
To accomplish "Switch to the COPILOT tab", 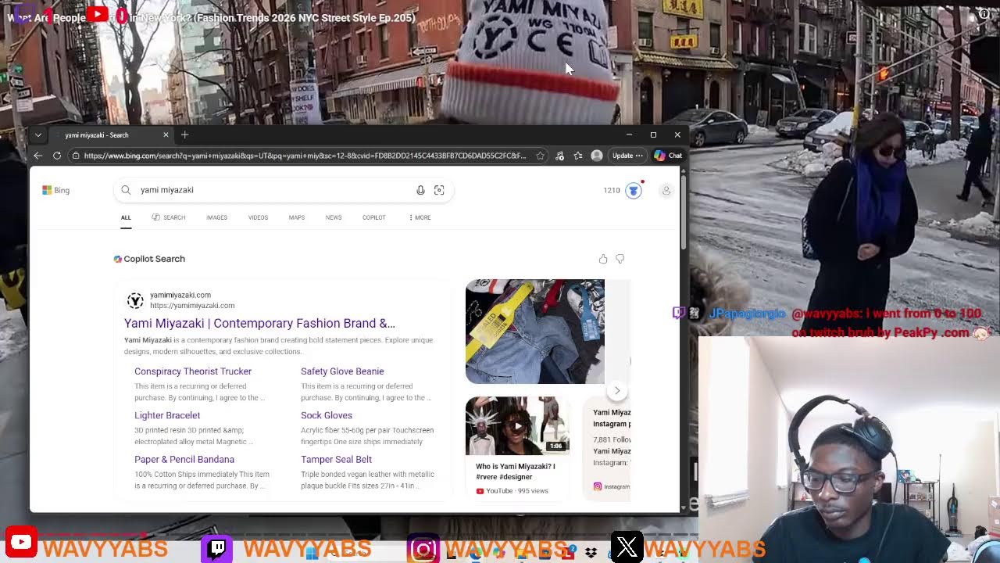I will [x=374, y=217].
